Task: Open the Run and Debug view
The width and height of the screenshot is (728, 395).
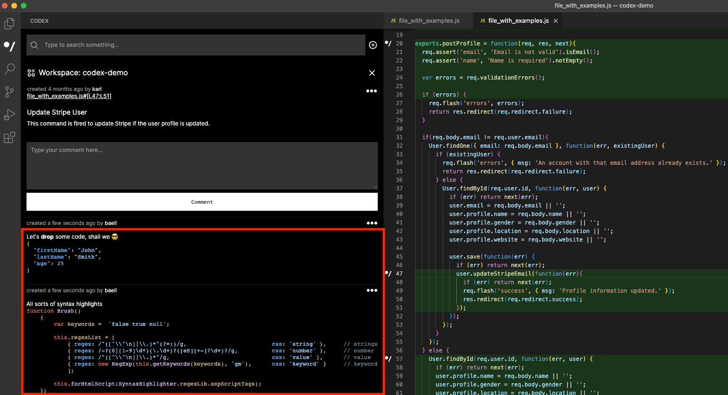Action: tap(9, 115)
